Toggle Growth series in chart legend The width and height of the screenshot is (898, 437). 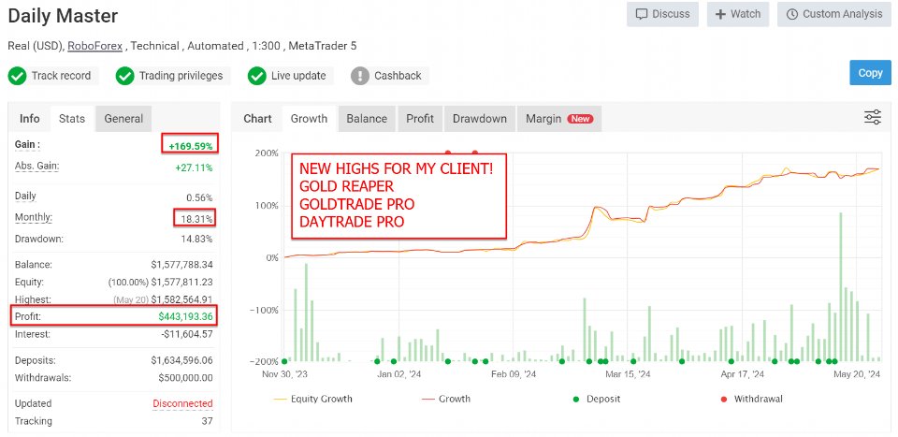[445, 399]
